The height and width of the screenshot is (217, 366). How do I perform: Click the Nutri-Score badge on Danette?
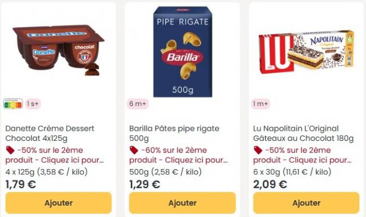tap(13, 104)
